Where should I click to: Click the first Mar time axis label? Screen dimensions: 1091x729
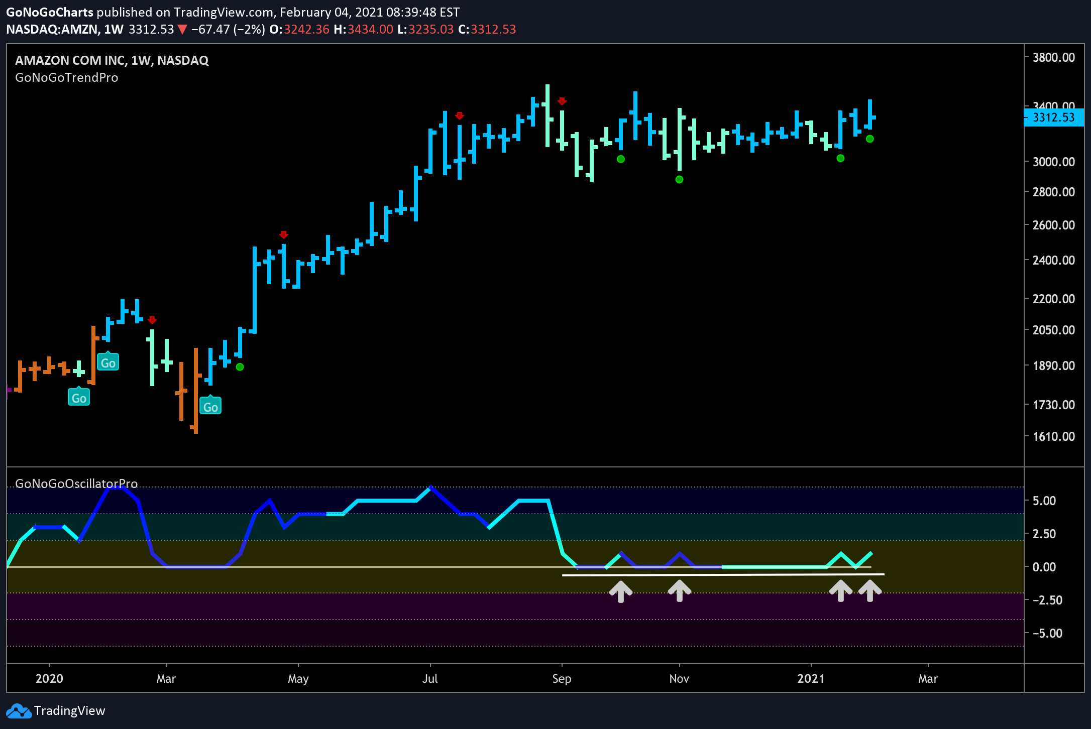(166, 679)
